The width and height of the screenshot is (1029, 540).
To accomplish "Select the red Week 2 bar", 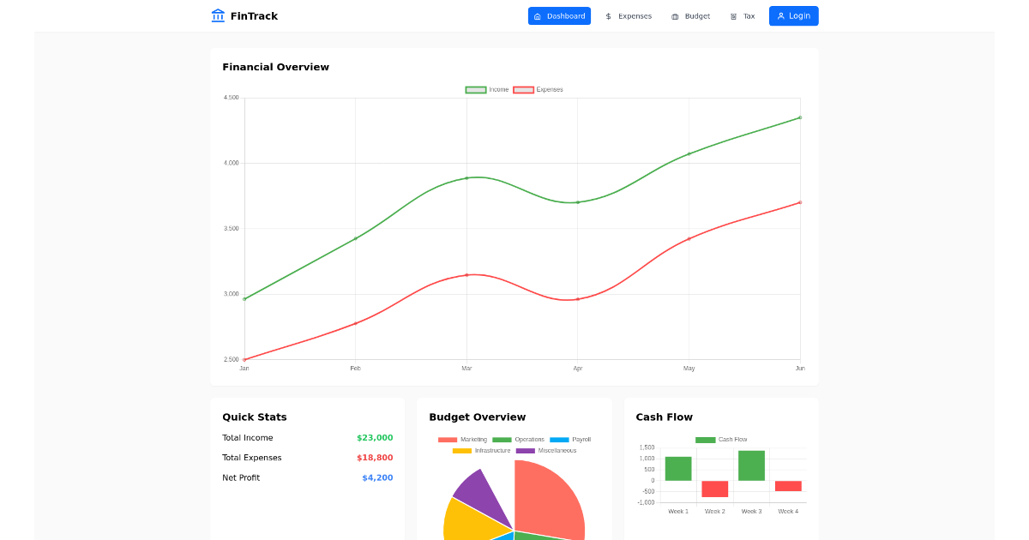I will click(x=713, y=489).
